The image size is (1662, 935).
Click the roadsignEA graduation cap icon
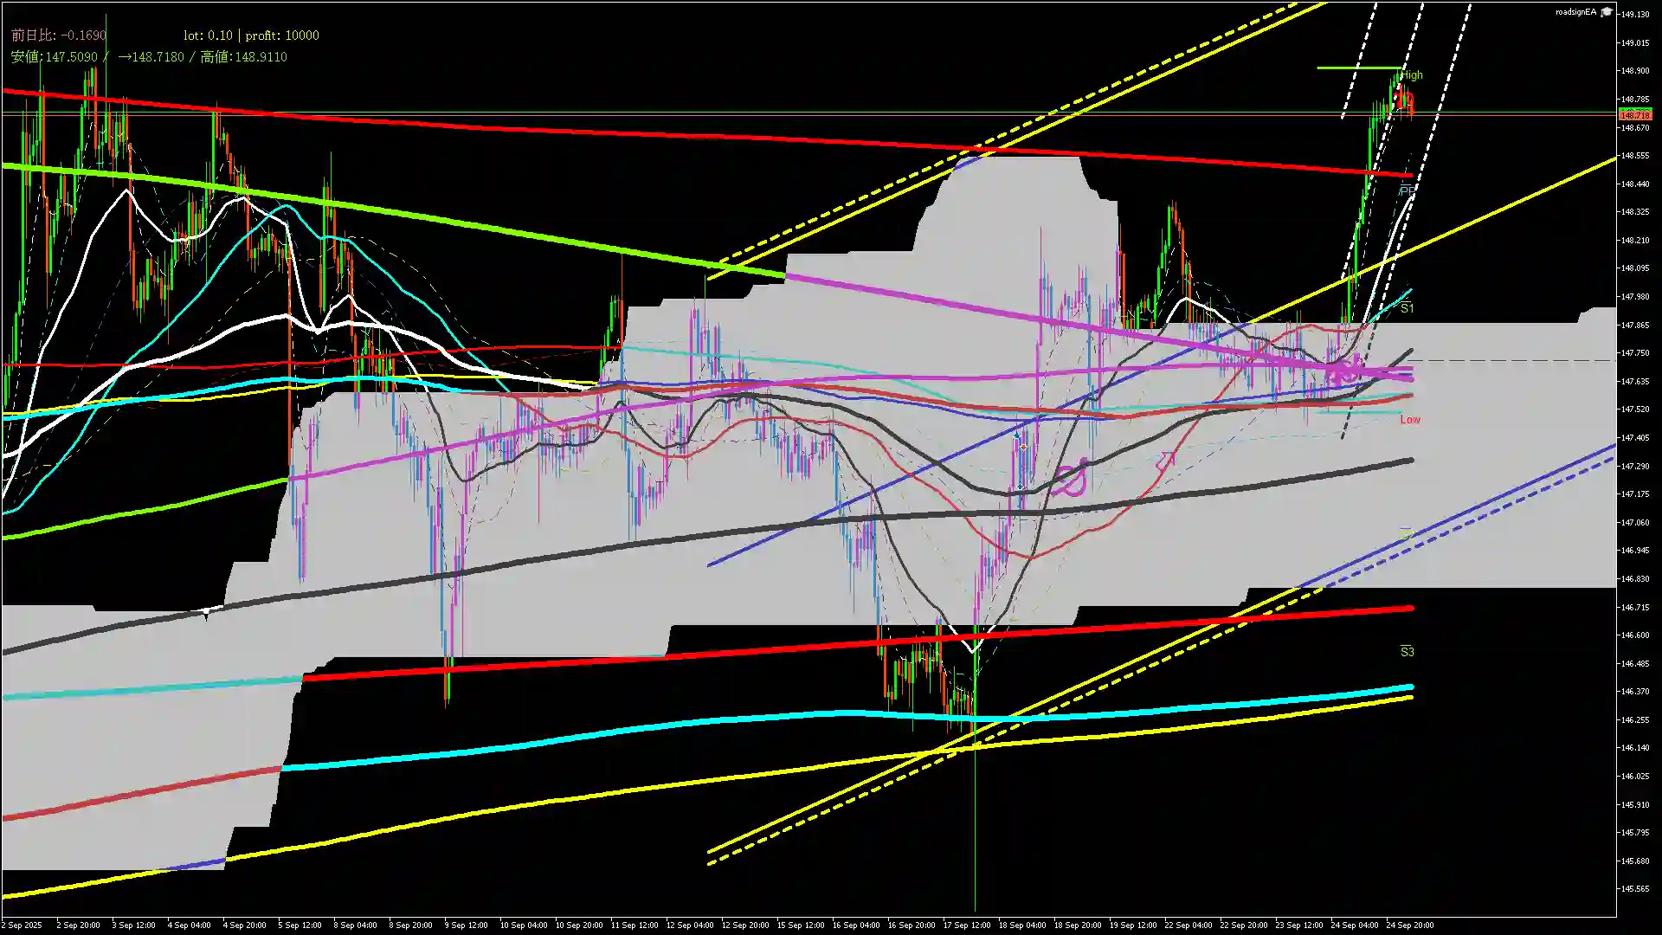(1607, 12)
